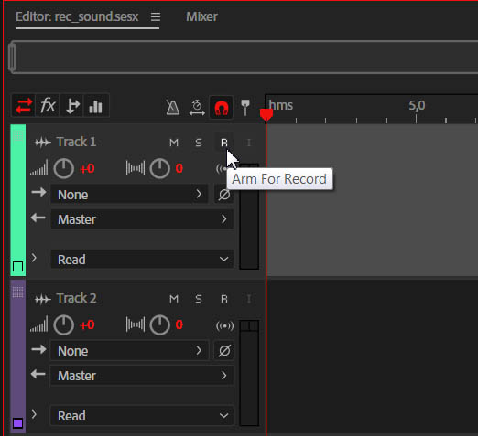This screenshot has width=478, height=436.
Task: Toggle snapping magnet icon
Action: [x=222, y=107]
